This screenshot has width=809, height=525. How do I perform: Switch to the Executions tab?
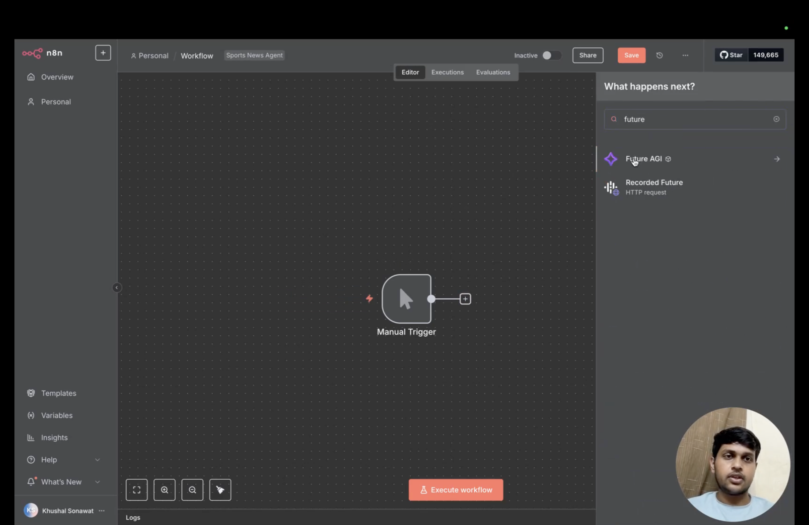(x=447, y=72)
